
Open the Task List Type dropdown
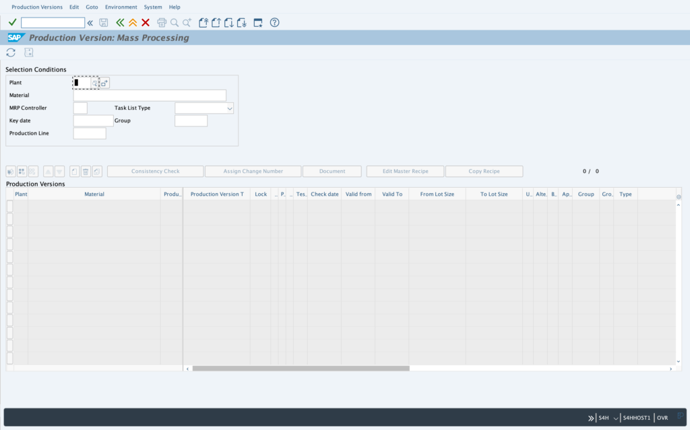229,108
